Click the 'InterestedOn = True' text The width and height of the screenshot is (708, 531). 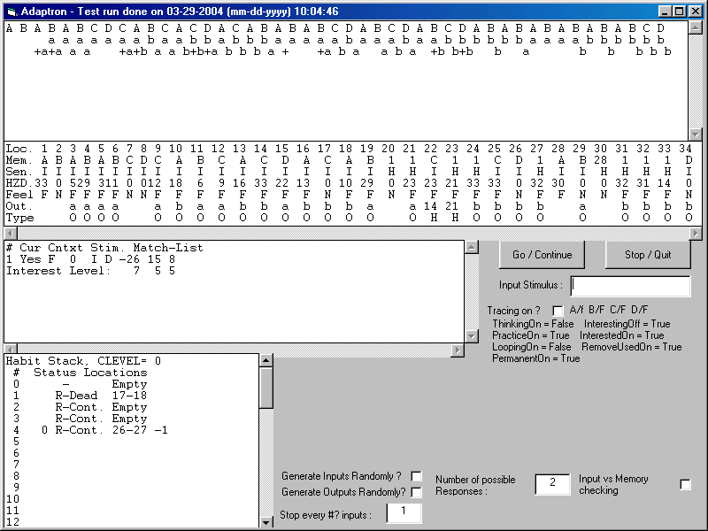click(x=622, y=335)
